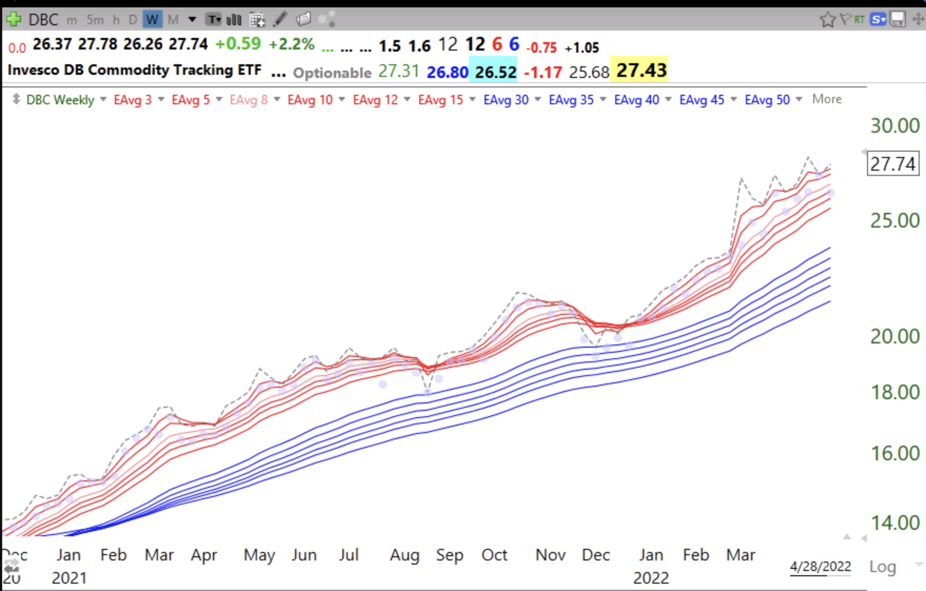This screenshot has width=926, height=591.
Task: Click the 30.00 price axis label
Action: pyautogui.click(x=895, y=126)
